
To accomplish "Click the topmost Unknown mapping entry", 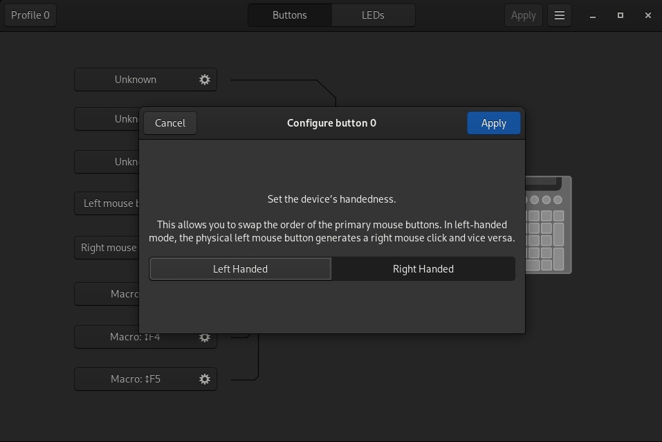I will (x=136, y=80).
